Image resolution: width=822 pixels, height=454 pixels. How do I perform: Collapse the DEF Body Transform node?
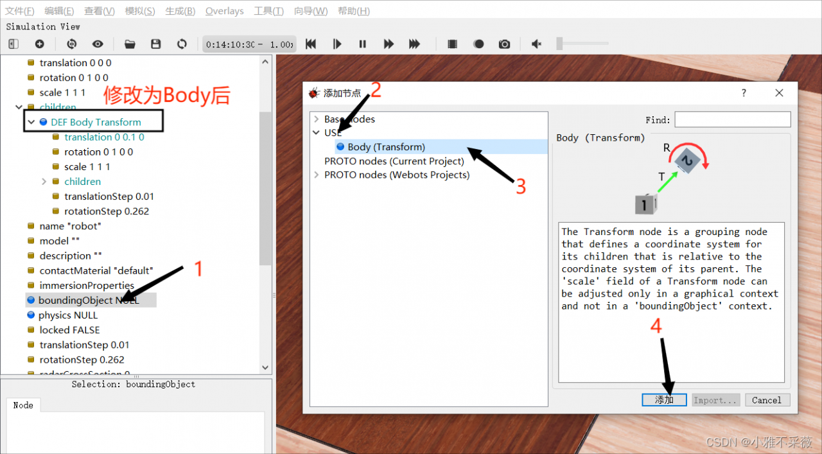pos(31,122)
